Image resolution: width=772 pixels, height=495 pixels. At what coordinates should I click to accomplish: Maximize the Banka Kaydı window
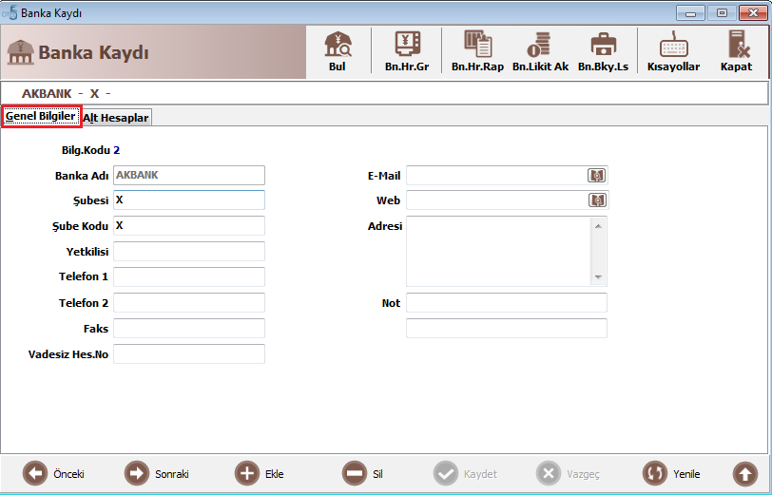click(x=722, y=12)
